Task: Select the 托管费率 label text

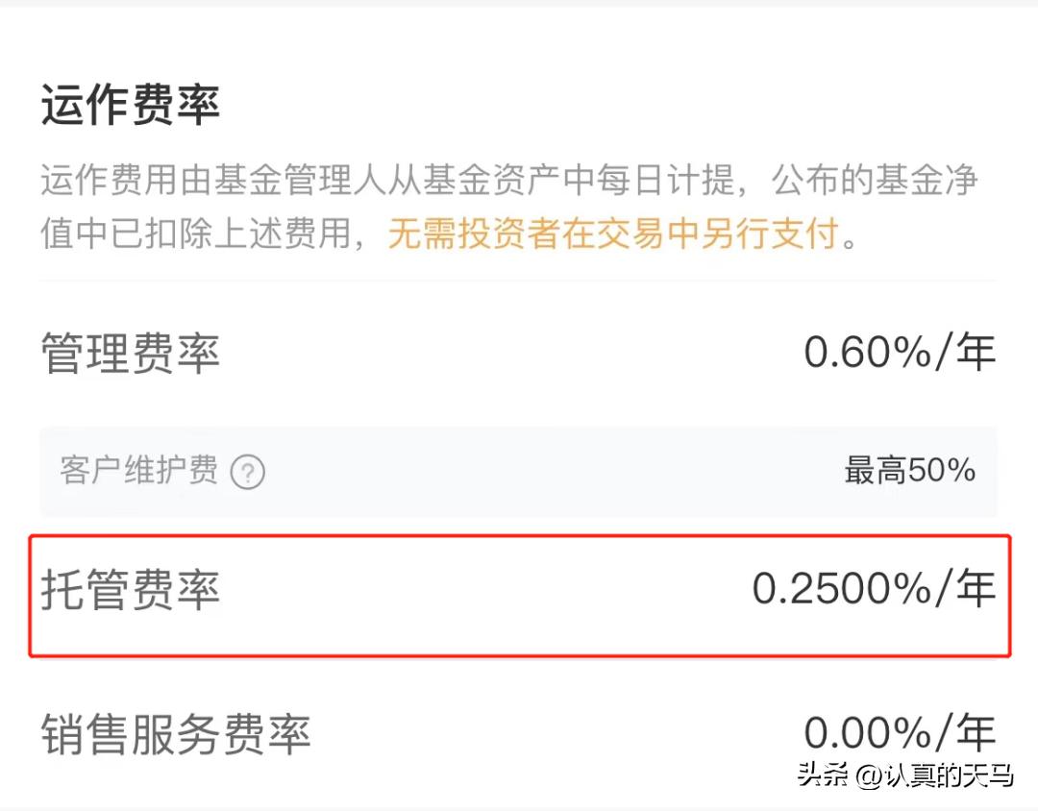Action: point(130,591)
